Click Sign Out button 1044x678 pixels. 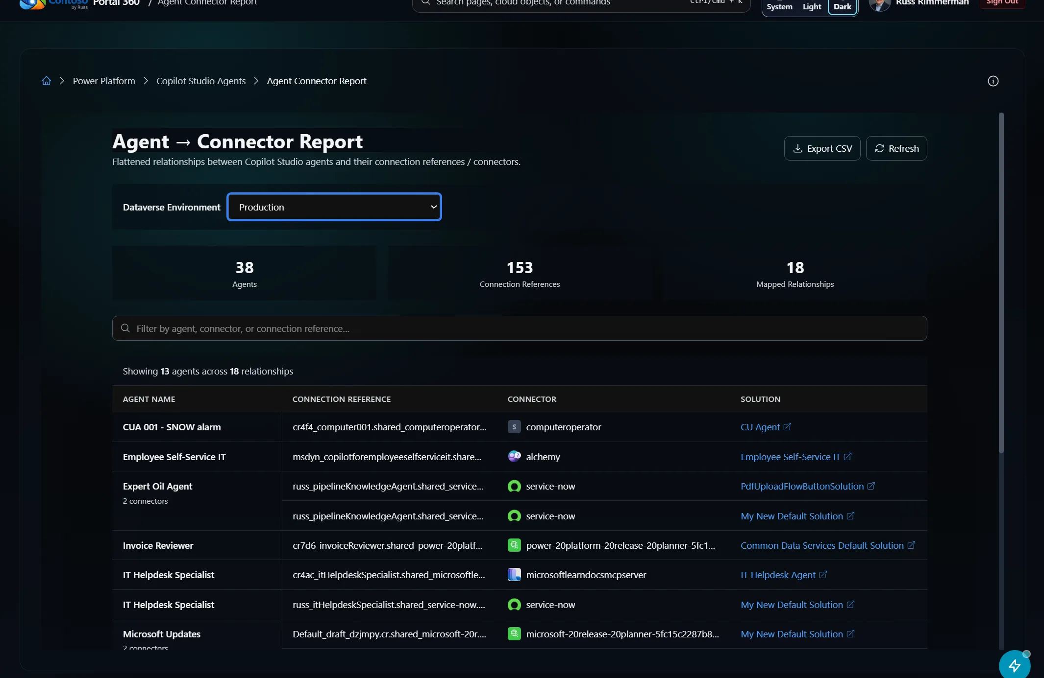coord(1002,3)
